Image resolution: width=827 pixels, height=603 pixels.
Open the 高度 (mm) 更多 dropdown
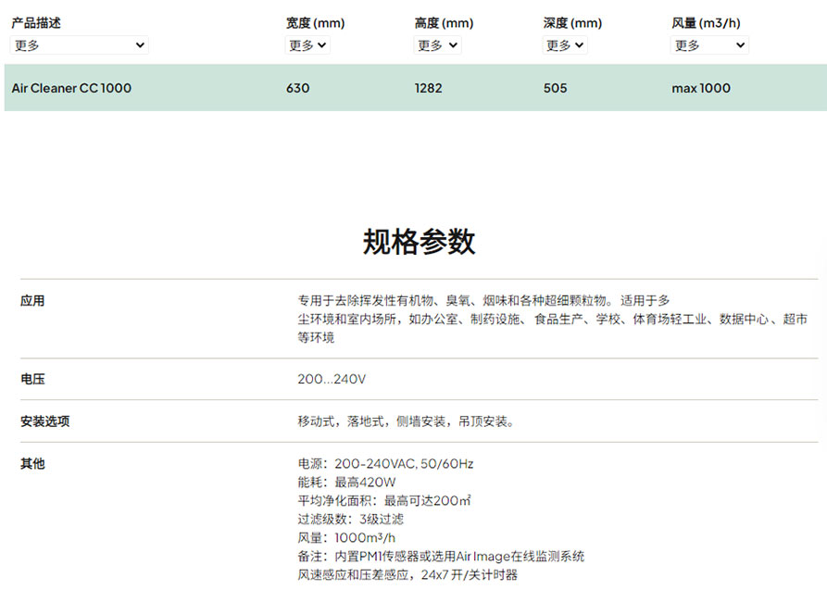pos(437,45)
